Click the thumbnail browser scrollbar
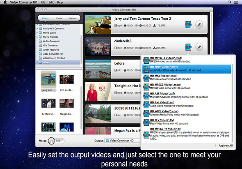Screen dimensions: 242x169 (81, 108)
